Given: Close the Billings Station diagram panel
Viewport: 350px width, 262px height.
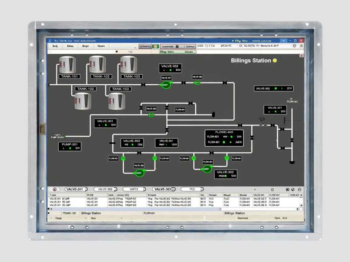Looking at the screenshot, I should [301, 56].
